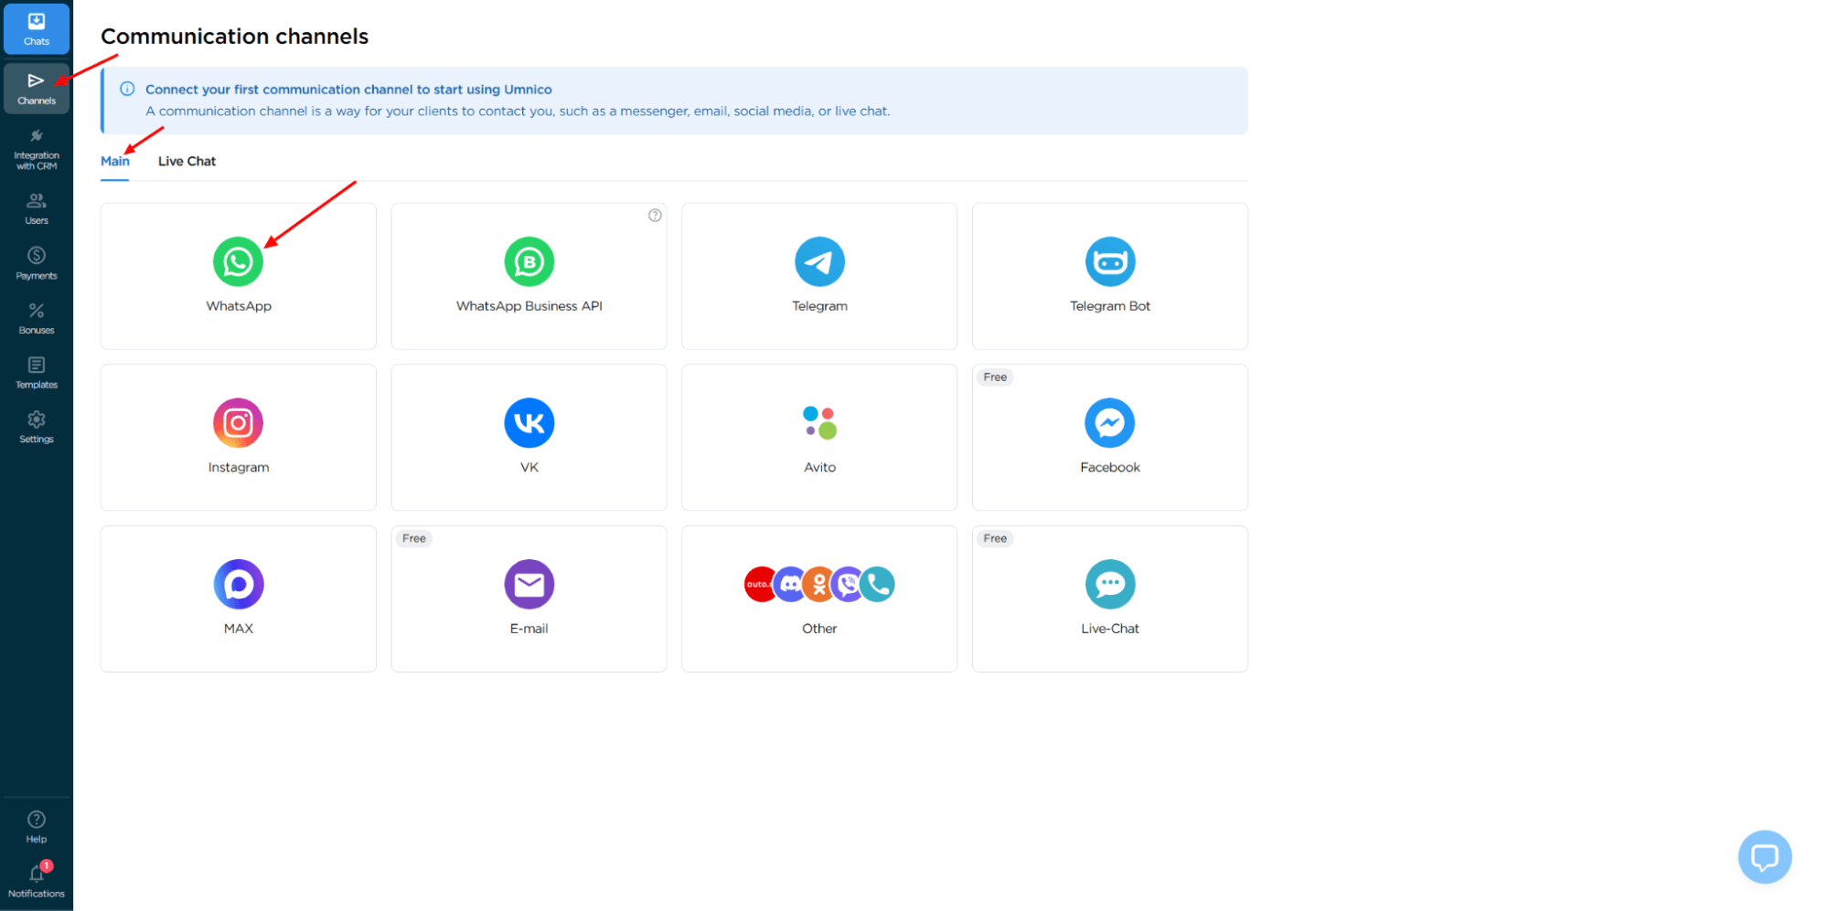
Task: Click the Free badge on Live-Chat card
Action: point(995,539)
